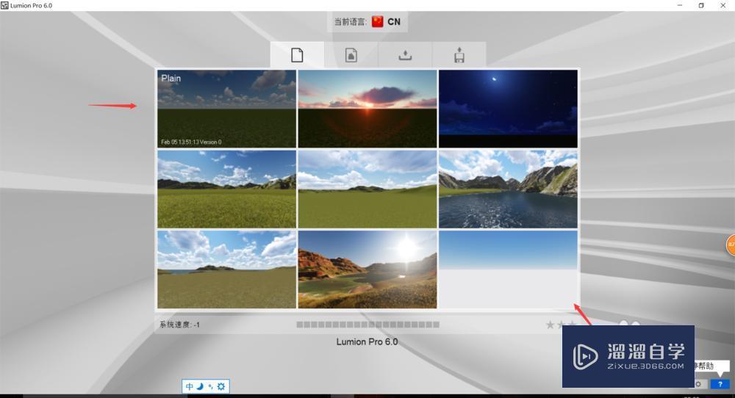Pick the empty white ground blue sky scene
Screen dimensions: 735x398
pyautogui.click(x=508, y=269)
